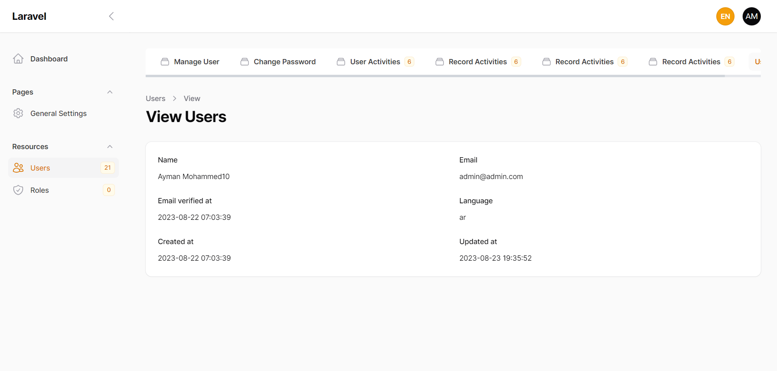Click the horizontal tab scrollbar

click(x=435, y=76)
